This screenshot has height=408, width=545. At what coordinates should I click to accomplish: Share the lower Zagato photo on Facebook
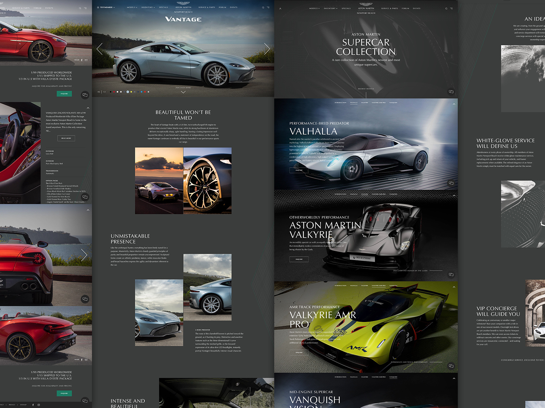[82, 360]
